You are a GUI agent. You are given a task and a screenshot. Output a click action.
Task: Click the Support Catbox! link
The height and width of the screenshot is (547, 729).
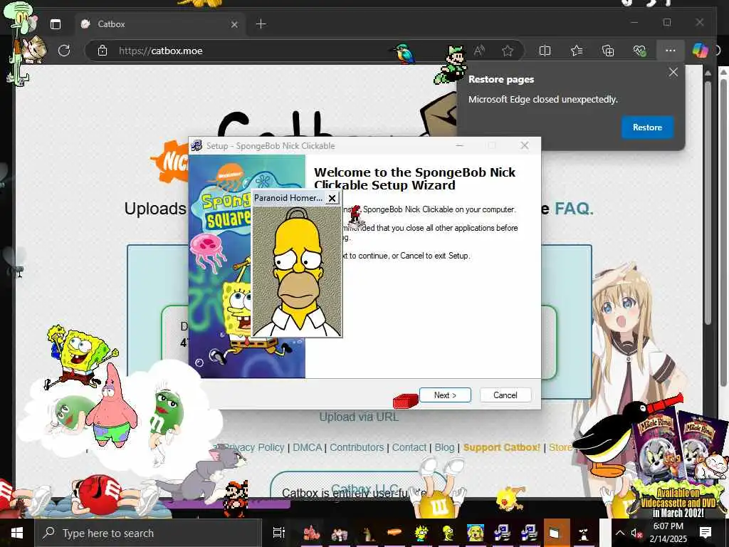[502, 447]
